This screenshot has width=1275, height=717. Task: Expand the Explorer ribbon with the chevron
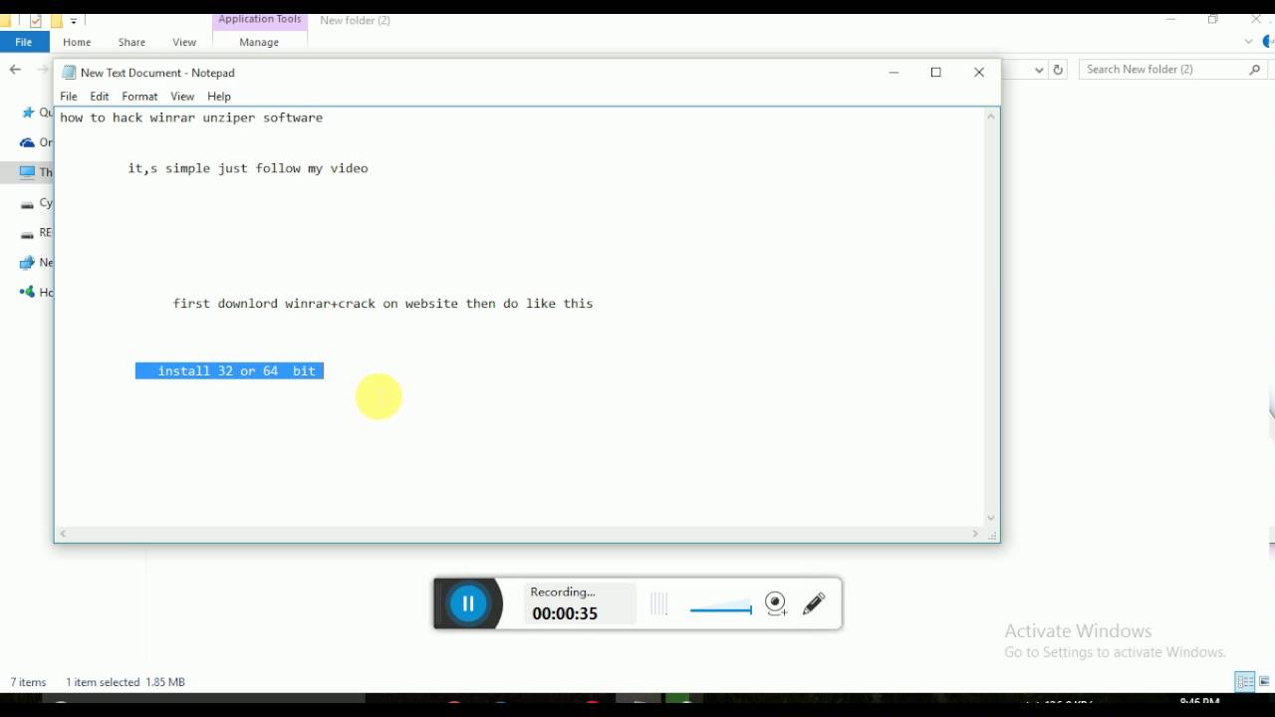point(1249,42)
